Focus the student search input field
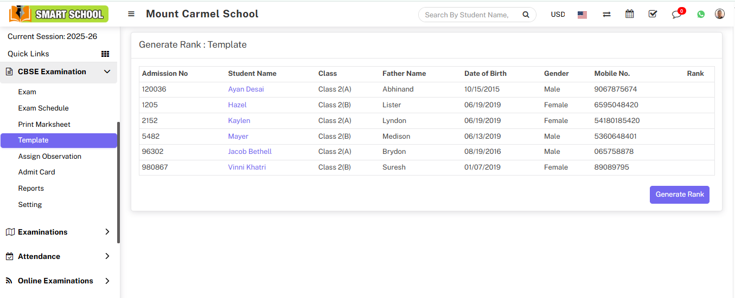The height and width of the screenshot is (298, 735). (x=466, y=15)
